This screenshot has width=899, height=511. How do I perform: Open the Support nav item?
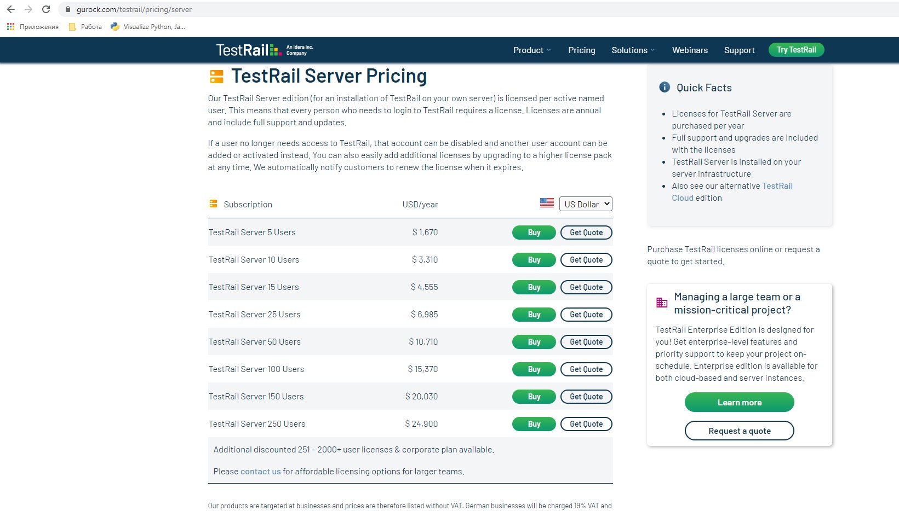739,50
